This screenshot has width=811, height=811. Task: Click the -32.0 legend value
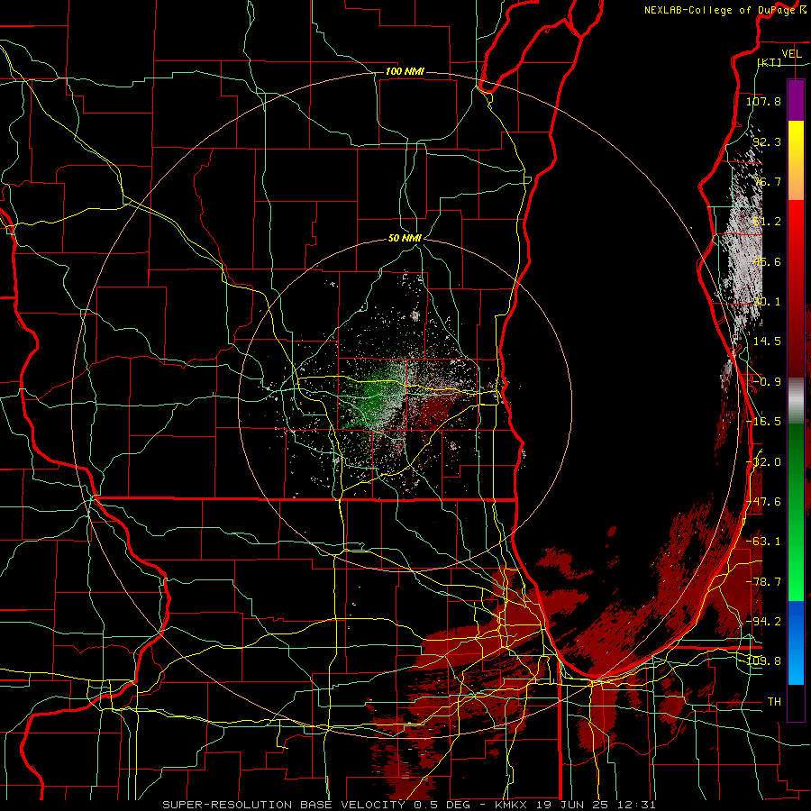(763, 462)
